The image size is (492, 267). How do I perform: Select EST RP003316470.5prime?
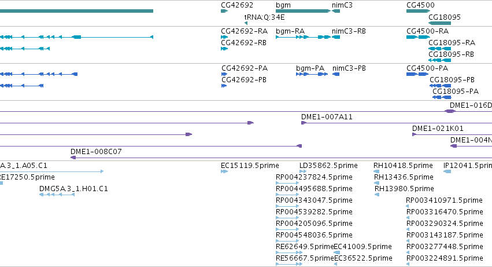[x=445, y=212]
